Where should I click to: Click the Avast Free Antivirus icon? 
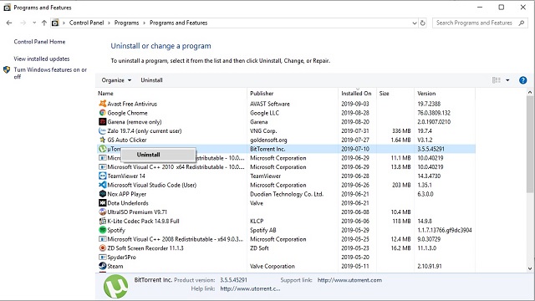pos(102,104)
